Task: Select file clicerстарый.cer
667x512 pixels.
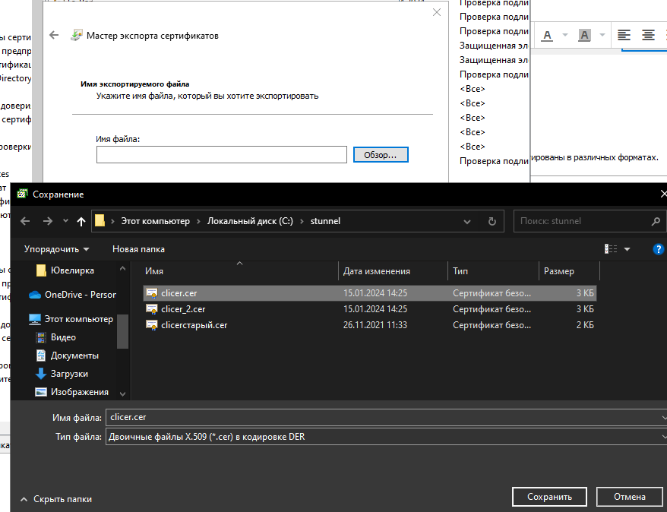Action: pyautogui.click(x=370, y=325)
